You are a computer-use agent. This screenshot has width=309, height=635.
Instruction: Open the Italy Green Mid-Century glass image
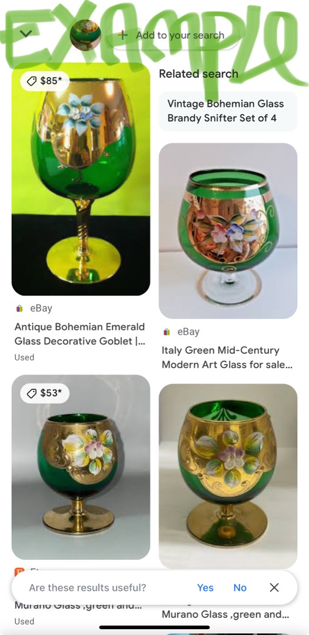pos(228,231)
